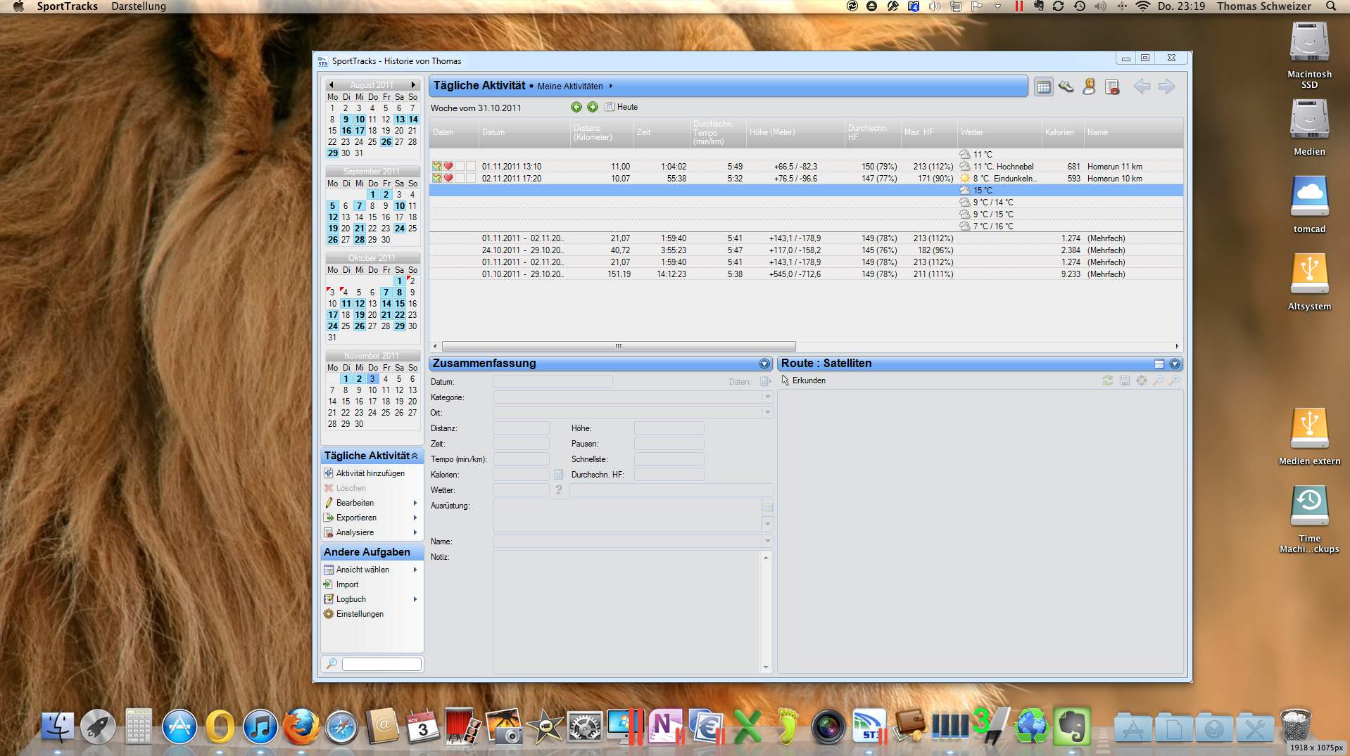Open the running shoe equipment view
Screen dimensions: 1350x756
[x=1066, y=87]
